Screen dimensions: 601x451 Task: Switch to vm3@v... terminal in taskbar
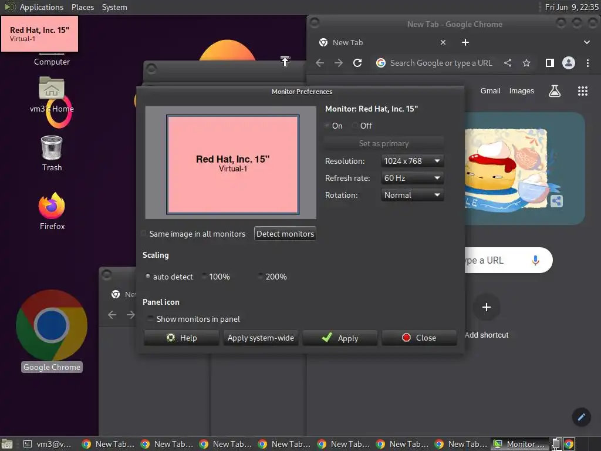pos(48,444)
